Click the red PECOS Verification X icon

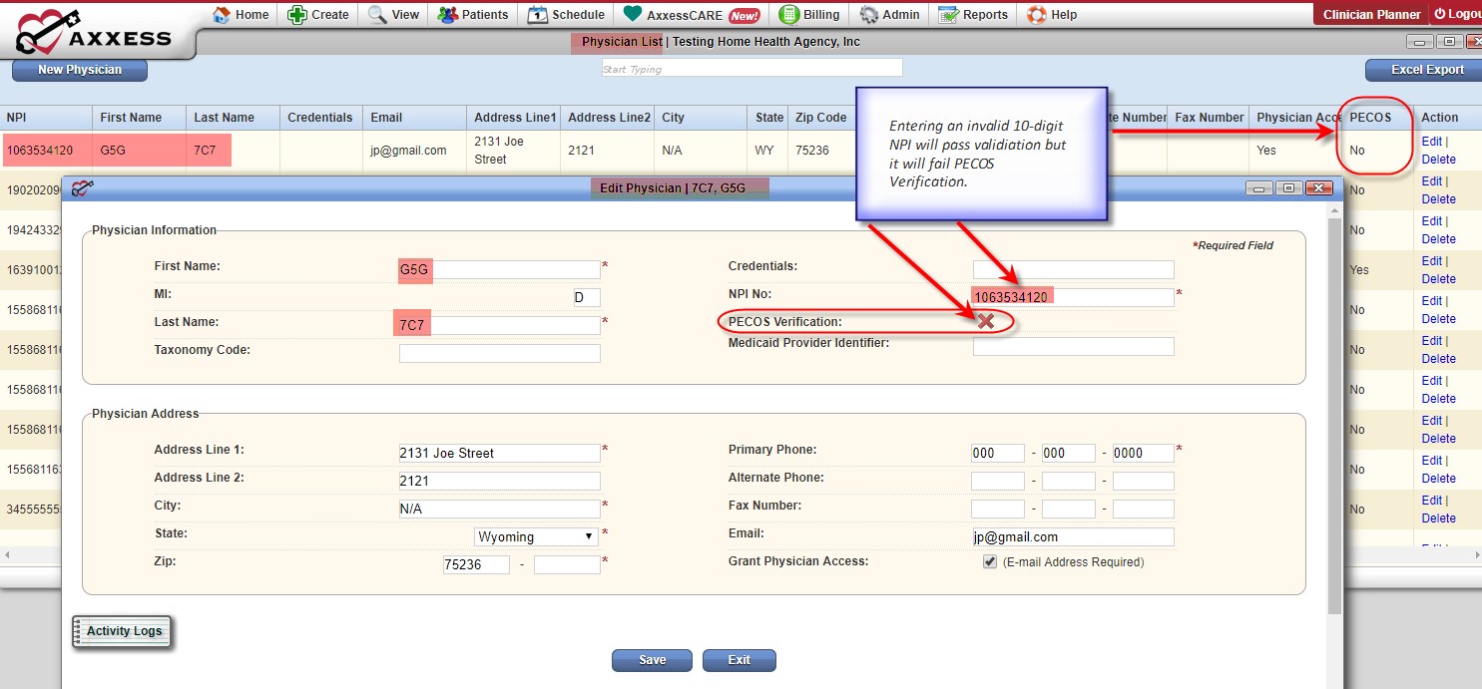point(985,321)
